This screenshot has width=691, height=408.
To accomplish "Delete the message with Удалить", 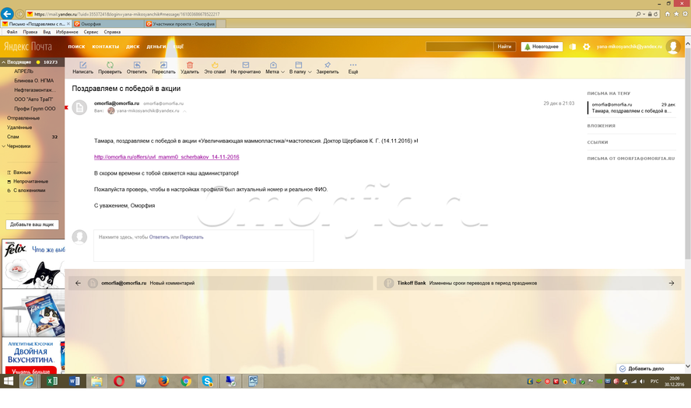I will pos(189,68).
